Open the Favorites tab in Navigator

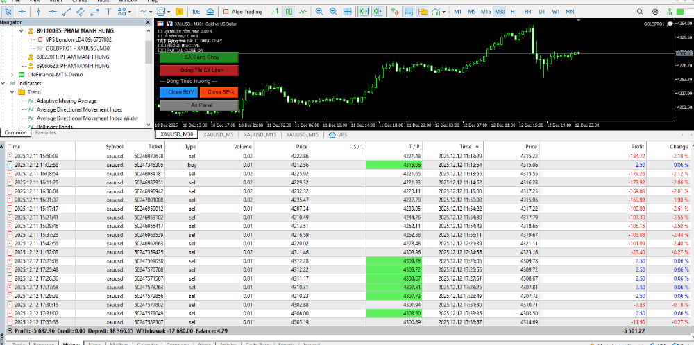click(x=46, y=132)
